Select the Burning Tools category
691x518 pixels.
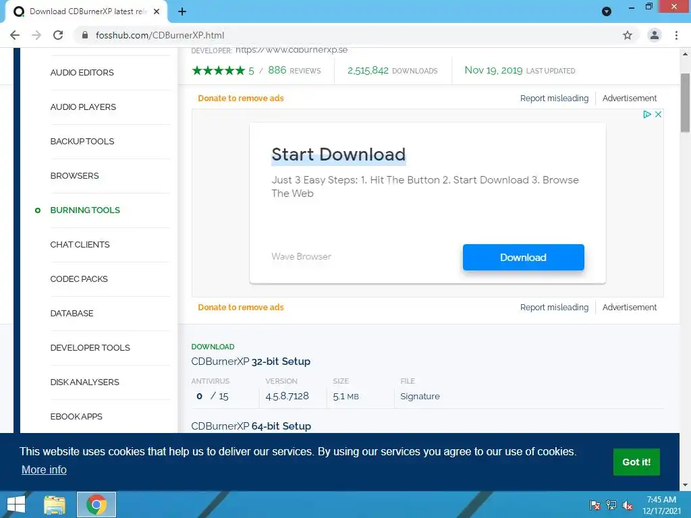pyautogui.click(x=85, y=210)
